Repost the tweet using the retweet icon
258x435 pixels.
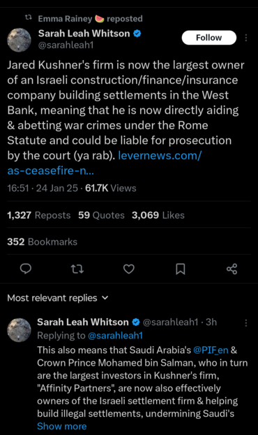[x=77, y=269]
